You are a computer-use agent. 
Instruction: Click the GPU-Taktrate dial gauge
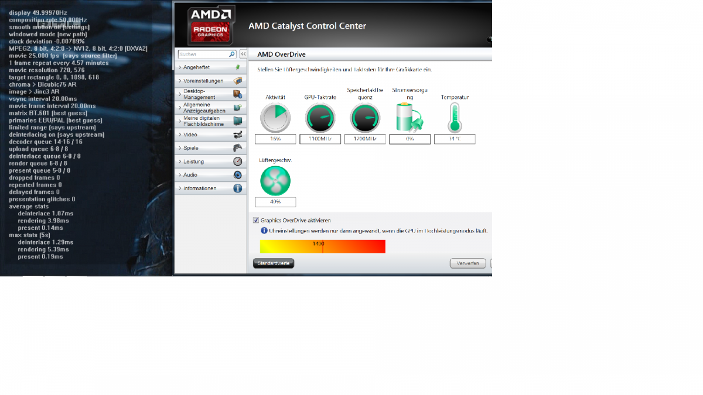320,118
